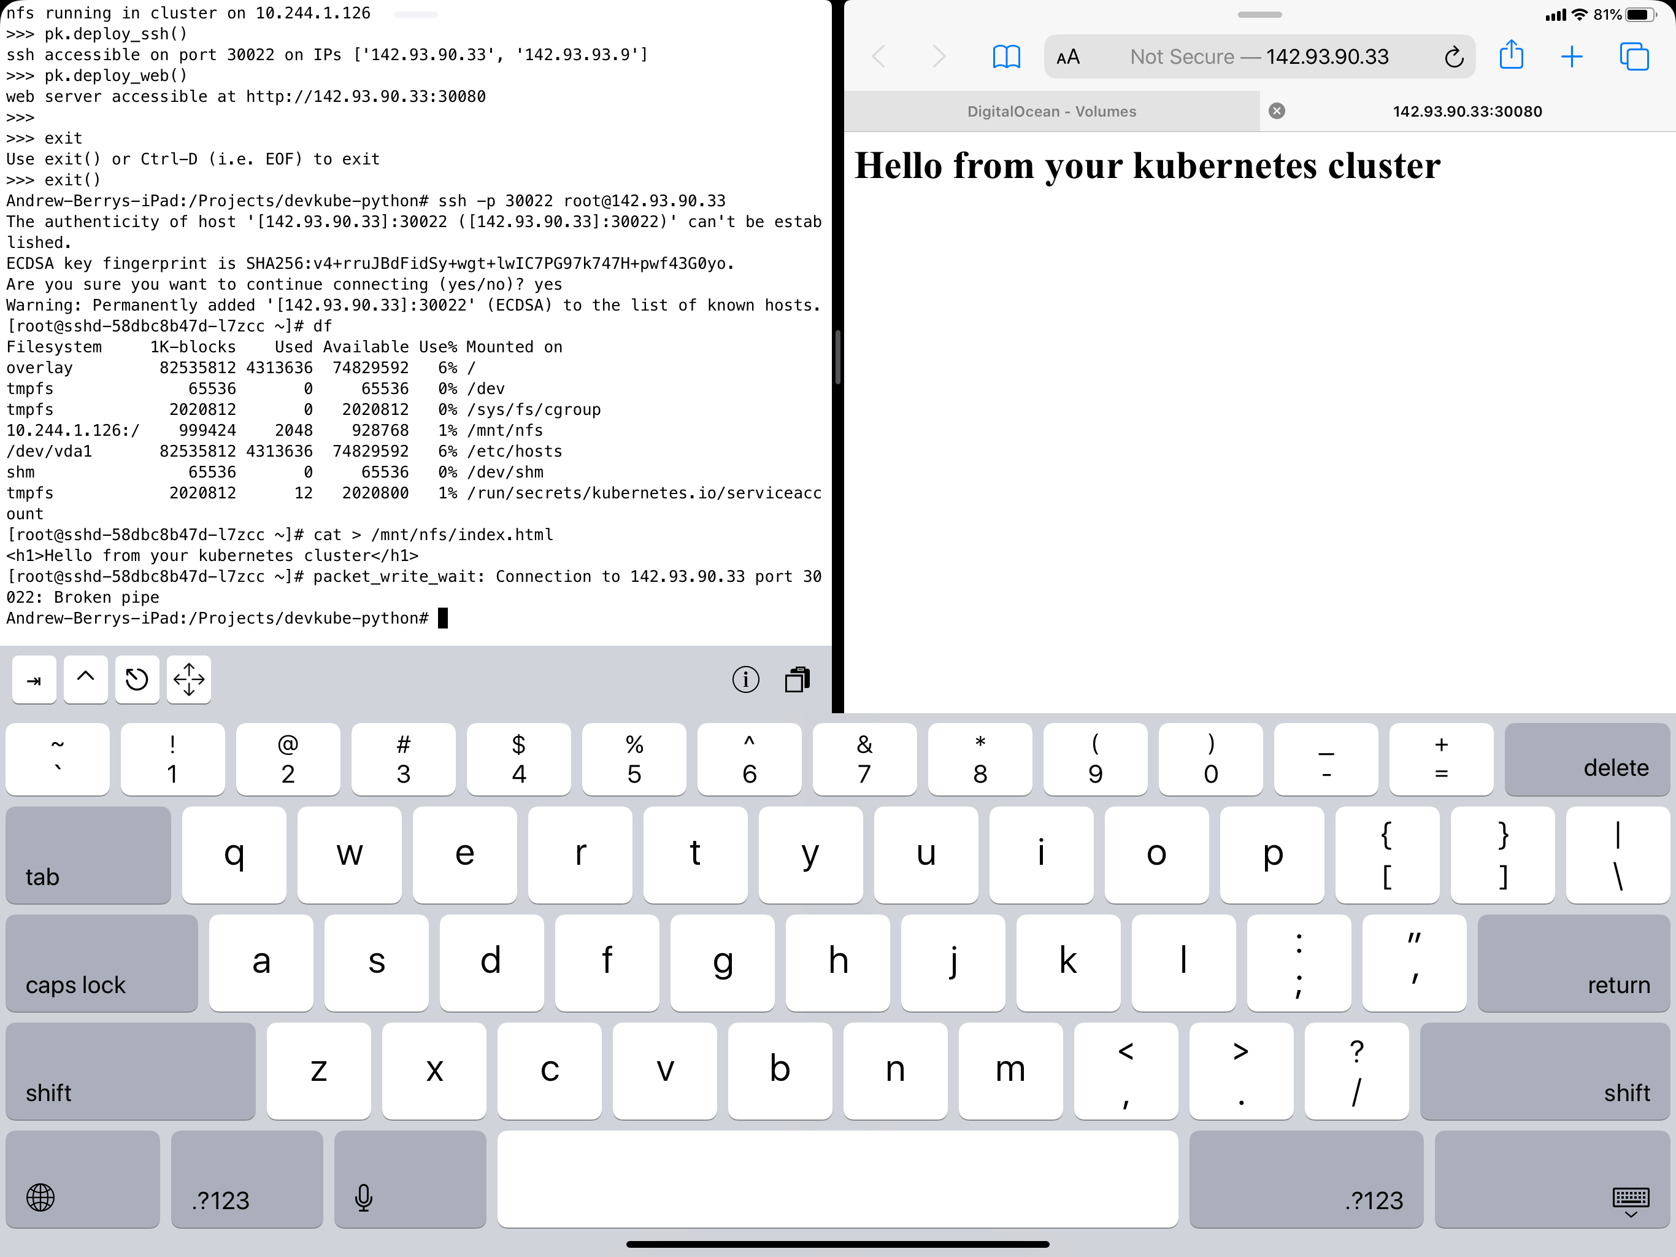Tap the split view divider handle
The image size is (1676, 1257).
point(838,357)
